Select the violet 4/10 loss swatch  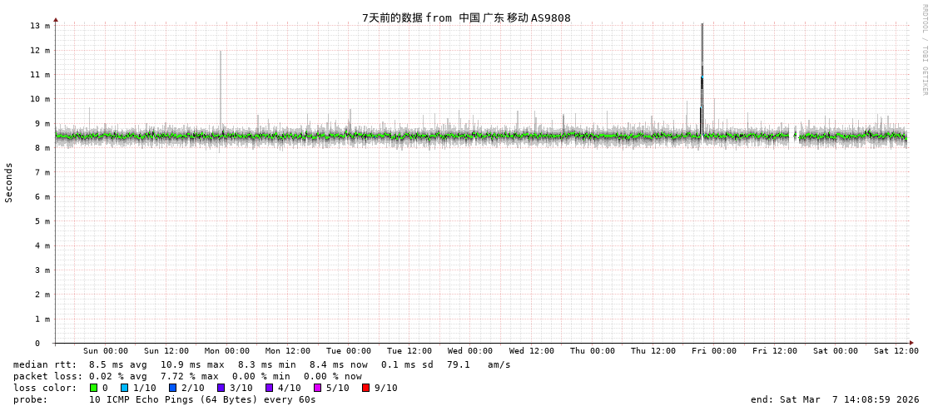(x=270, y=388)
